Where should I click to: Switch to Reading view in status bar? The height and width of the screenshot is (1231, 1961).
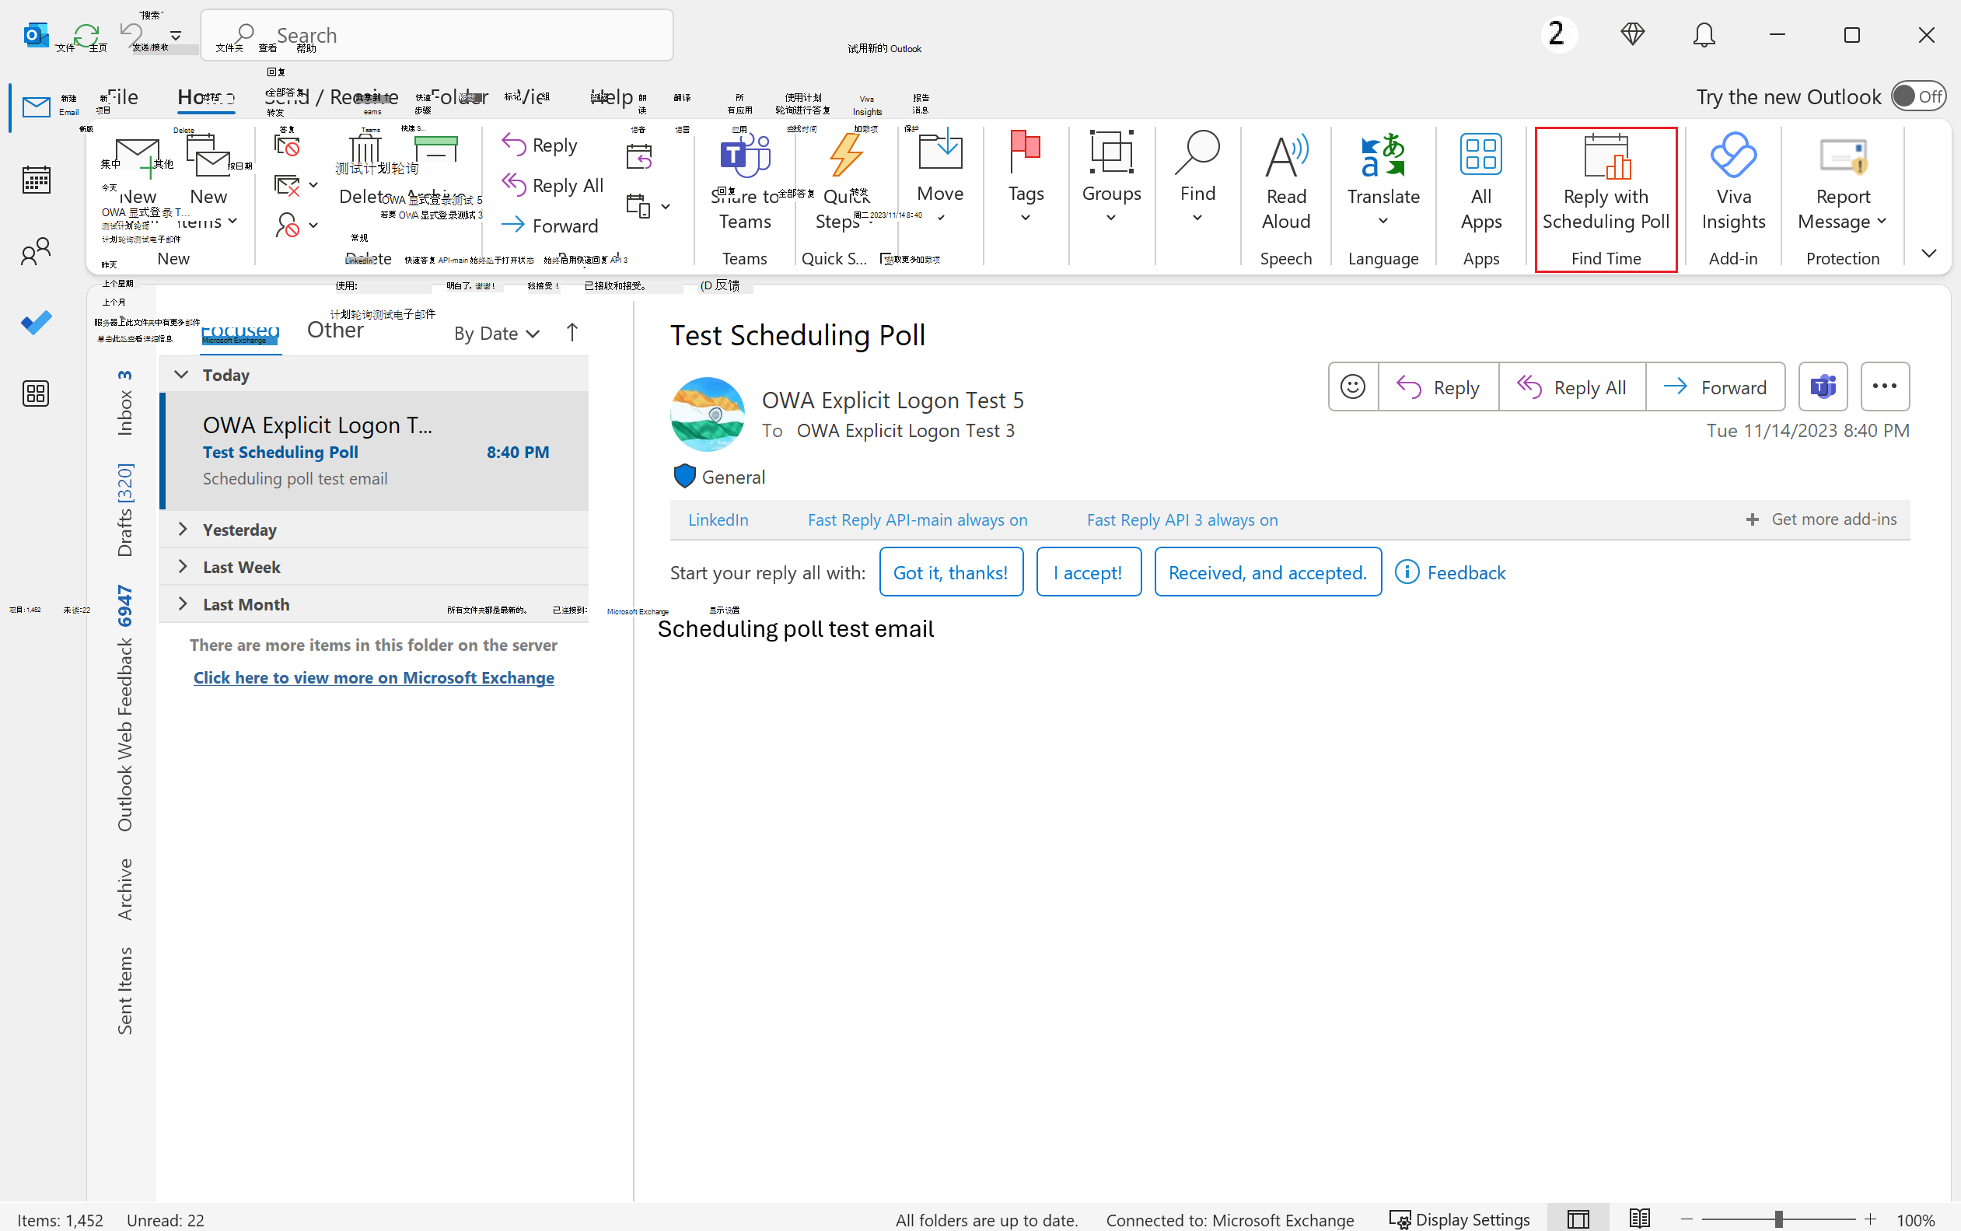tap(1638, 1219)
